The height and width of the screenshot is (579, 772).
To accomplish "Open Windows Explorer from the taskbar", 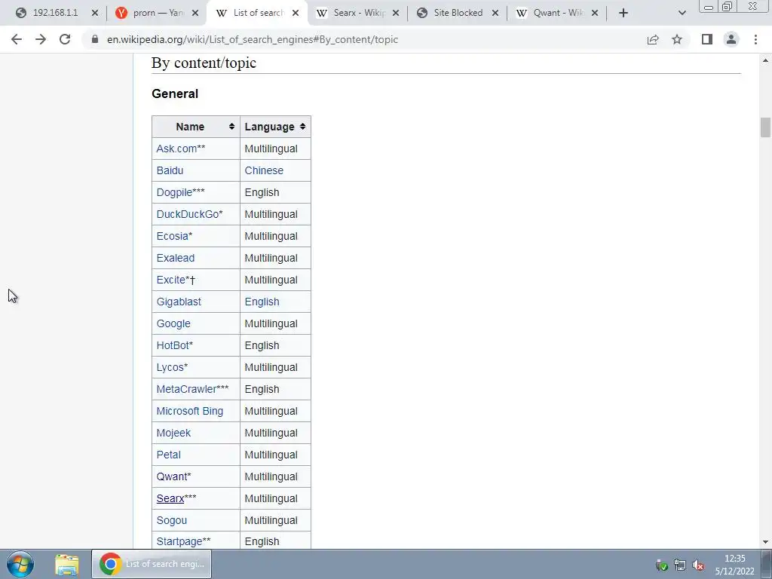I will click(x=67, y=565).
